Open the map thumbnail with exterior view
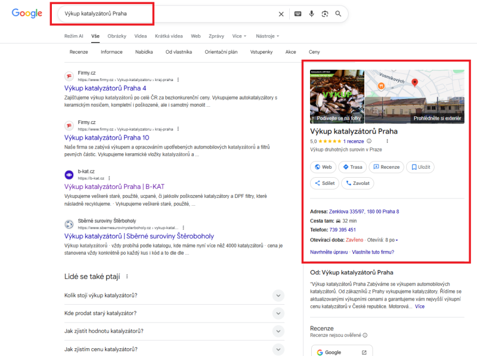Viewport: 477px width, 356px height. (x=414, y=97)
